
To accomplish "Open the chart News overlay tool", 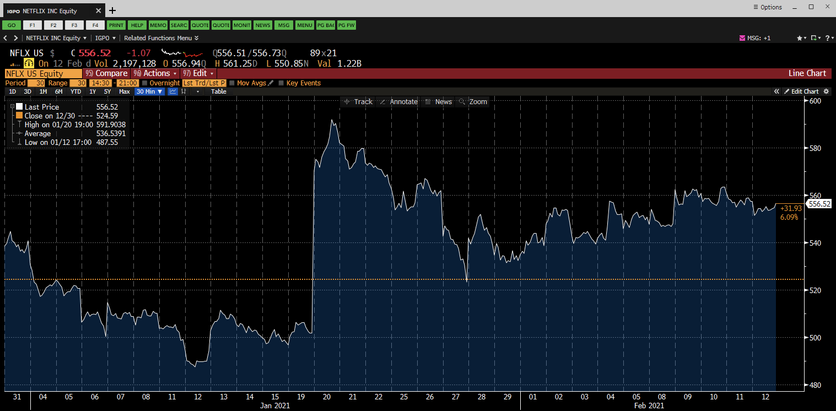I will (439, 102).
